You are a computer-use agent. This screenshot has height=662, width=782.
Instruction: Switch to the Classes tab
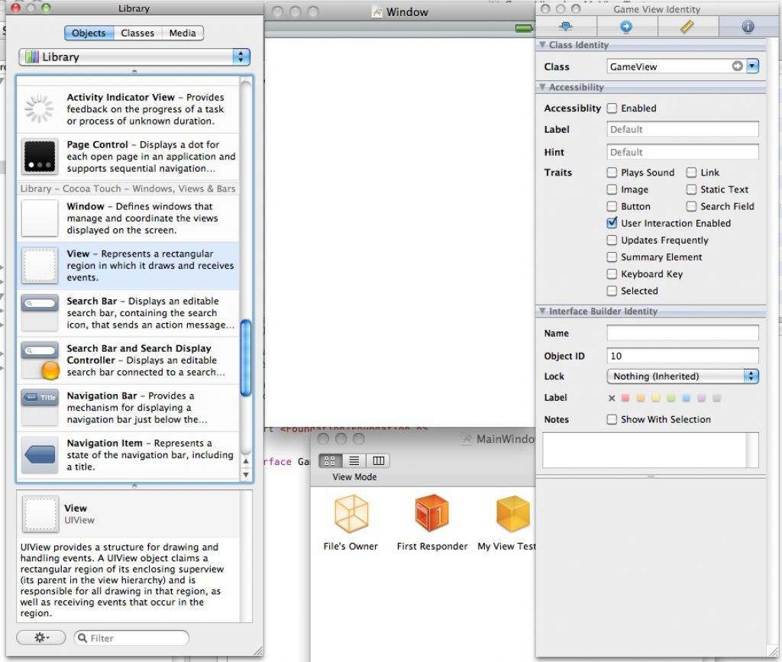tap(137, 33)
